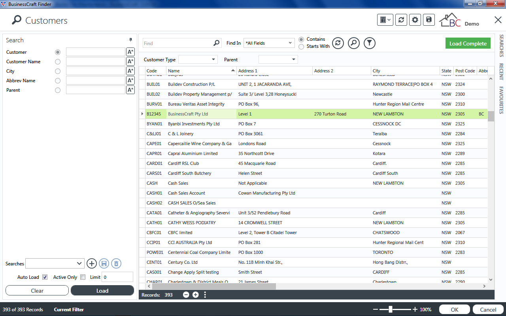Viewport: 506px width, 316px height.
Task: Click the Customer search text field
Action: point(96,52)
